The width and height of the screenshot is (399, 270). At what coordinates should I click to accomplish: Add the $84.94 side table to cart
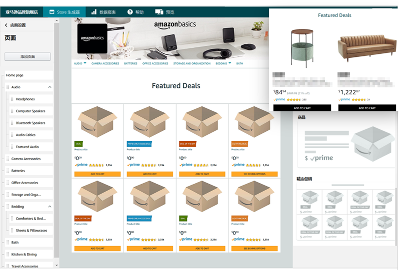point(302,108)
